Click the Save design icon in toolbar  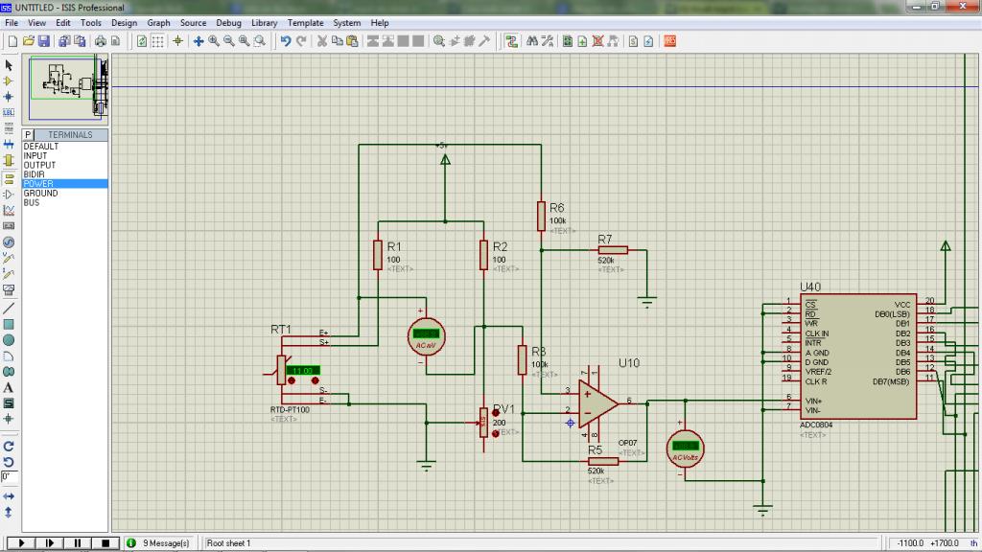43,41
